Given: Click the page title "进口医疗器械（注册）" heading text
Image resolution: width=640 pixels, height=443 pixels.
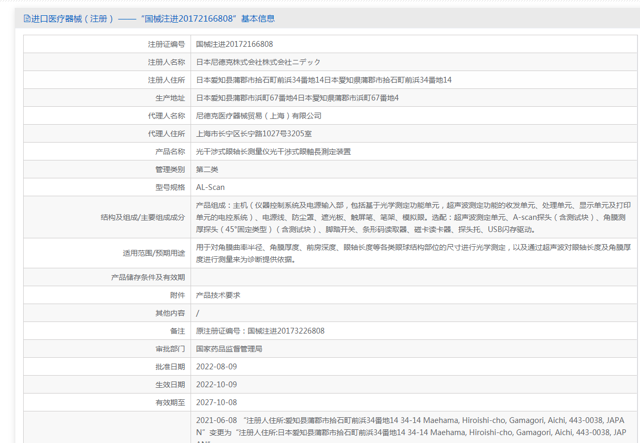Looking at the screenshot, I should 73,19.
